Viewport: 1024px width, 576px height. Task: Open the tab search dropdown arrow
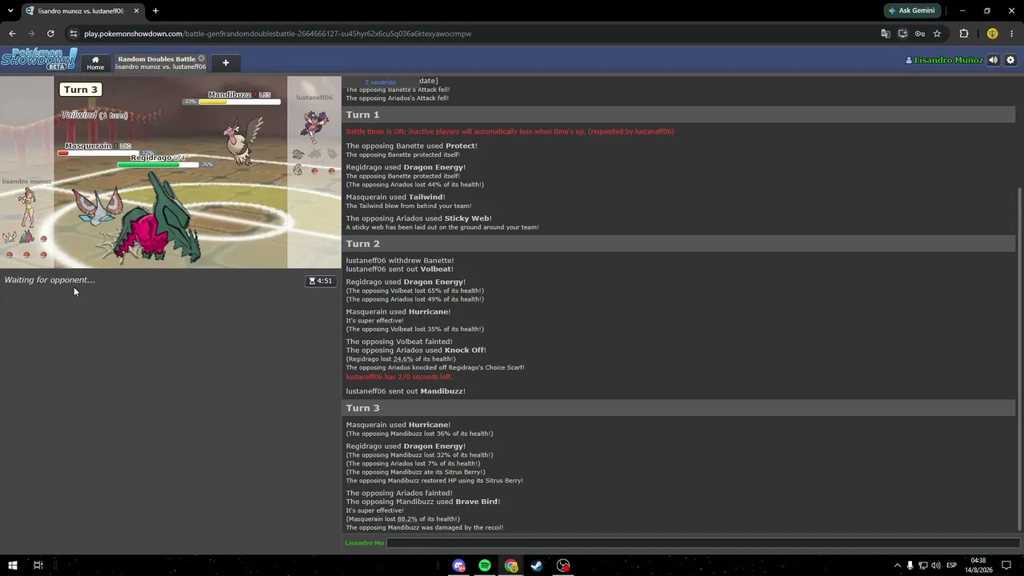pyautogui.click(x=11, y=11)
